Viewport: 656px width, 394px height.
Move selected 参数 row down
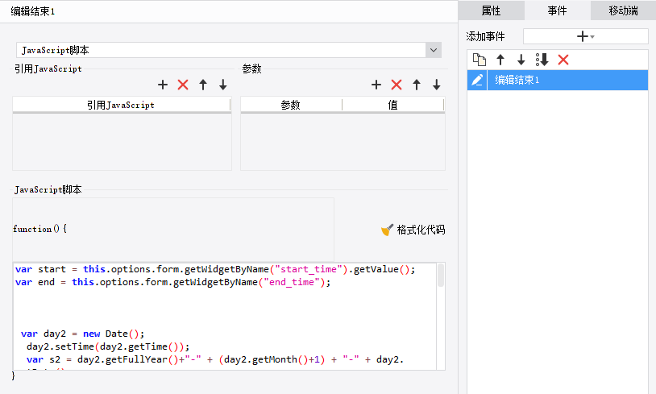click(437, 85)
